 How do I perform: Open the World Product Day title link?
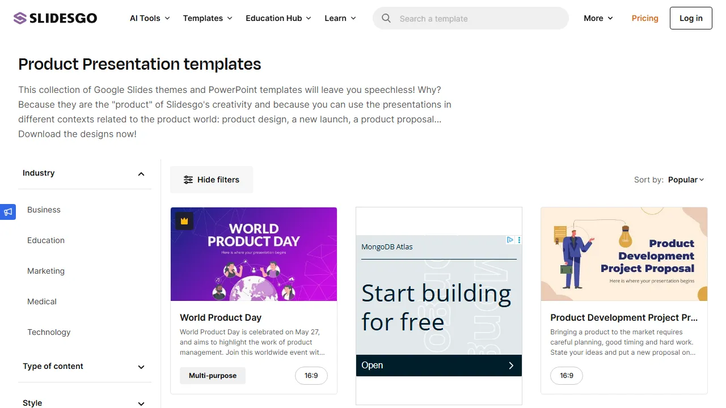coord(221,318)
